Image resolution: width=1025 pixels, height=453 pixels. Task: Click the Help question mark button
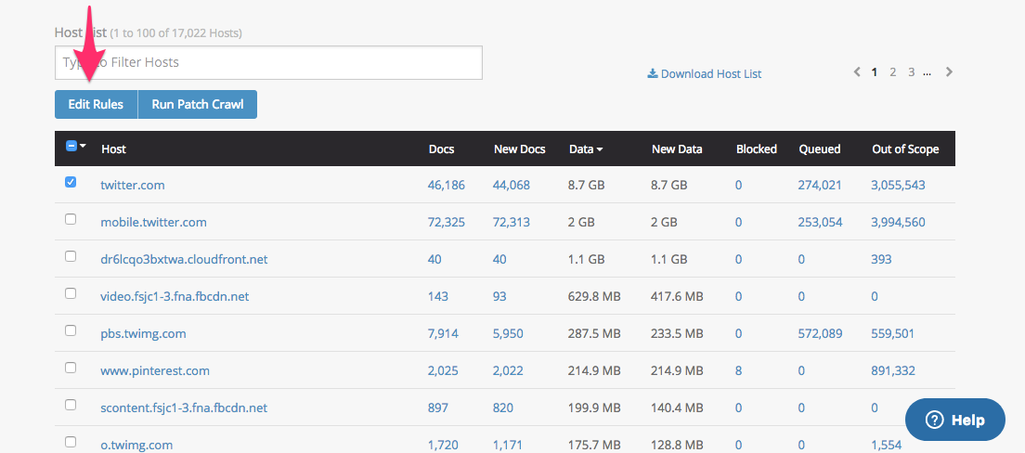click(954, 420)
